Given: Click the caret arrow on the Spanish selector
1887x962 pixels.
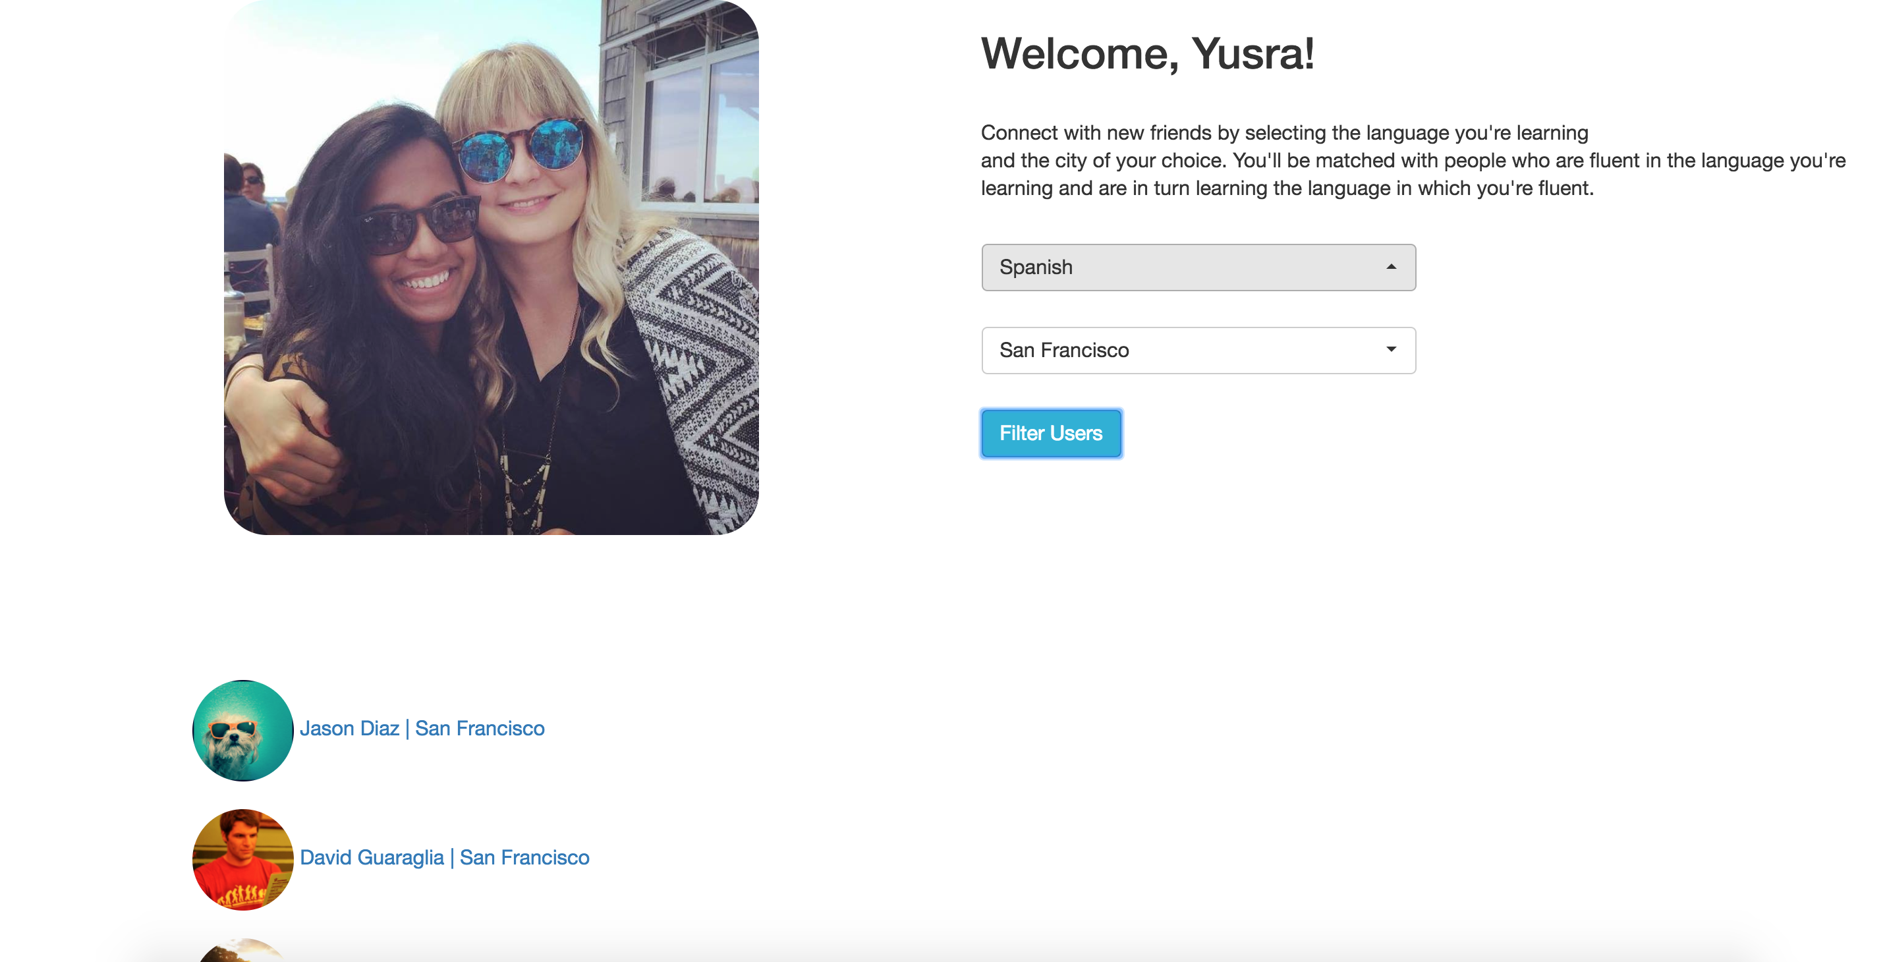Looking at the screenshot, I should 1391,267.
